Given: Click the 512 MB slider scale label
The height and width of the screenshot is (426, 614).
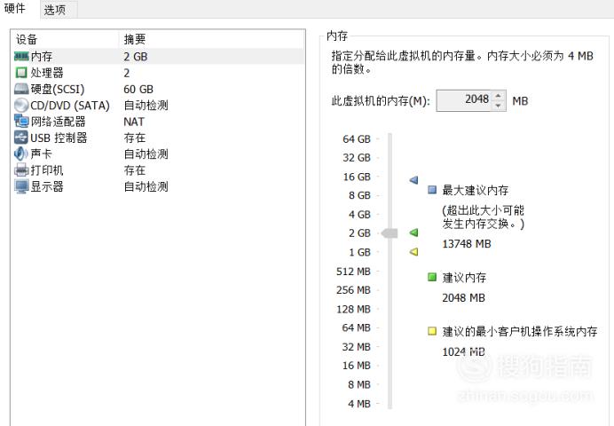Looking at the screenshot, I should pyautogui.click(x=353, y=272).
